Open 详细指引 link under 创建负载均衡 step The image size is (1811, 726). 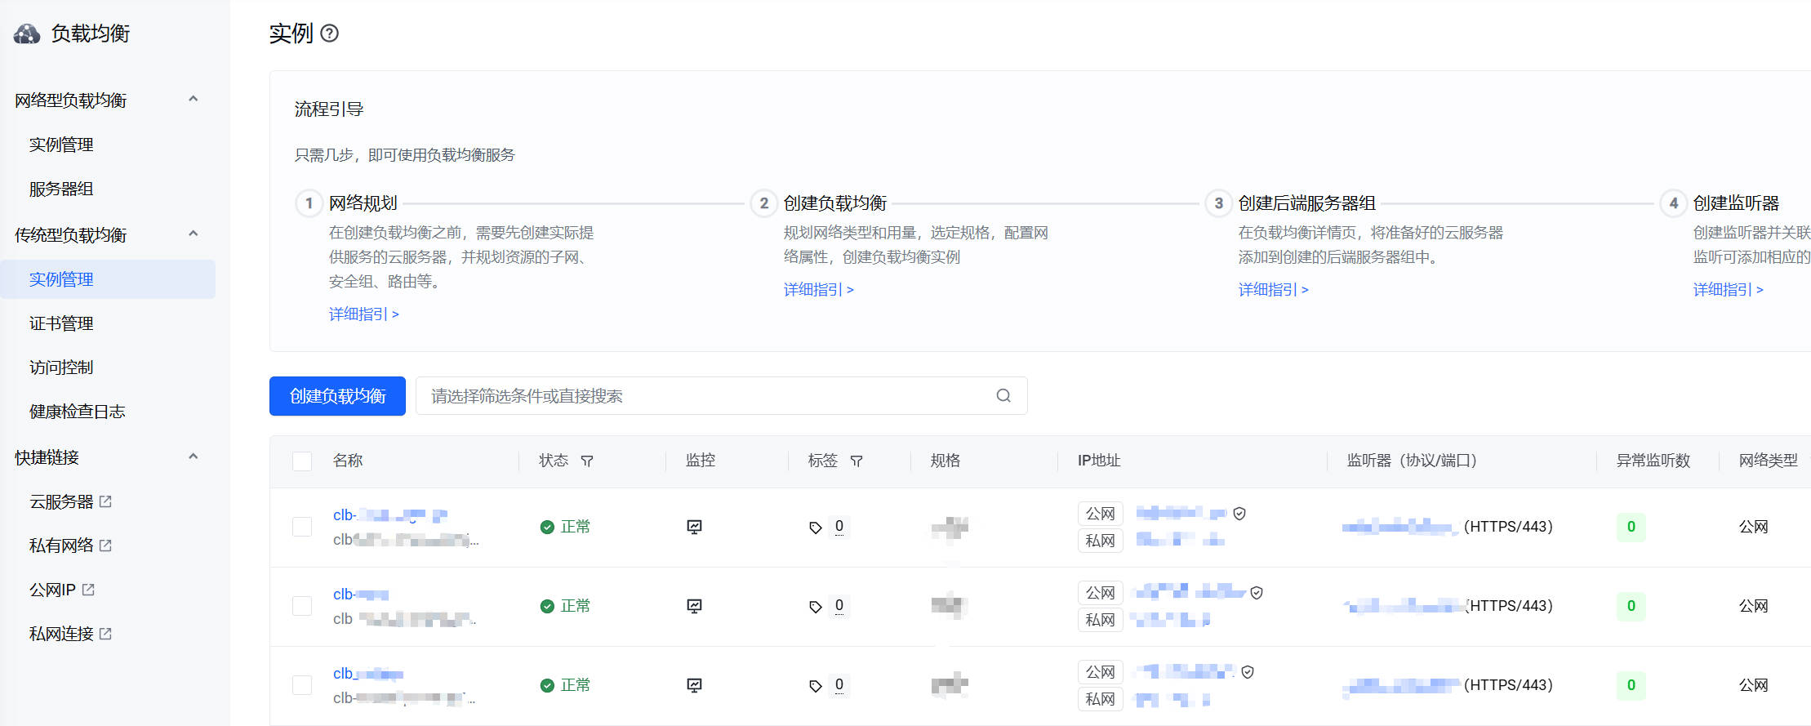coord(819,290)
